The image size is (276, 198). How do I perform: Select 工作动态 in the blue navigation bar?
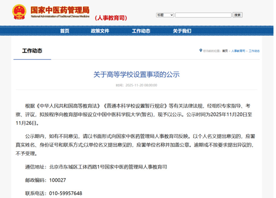(x=141, y=31)
